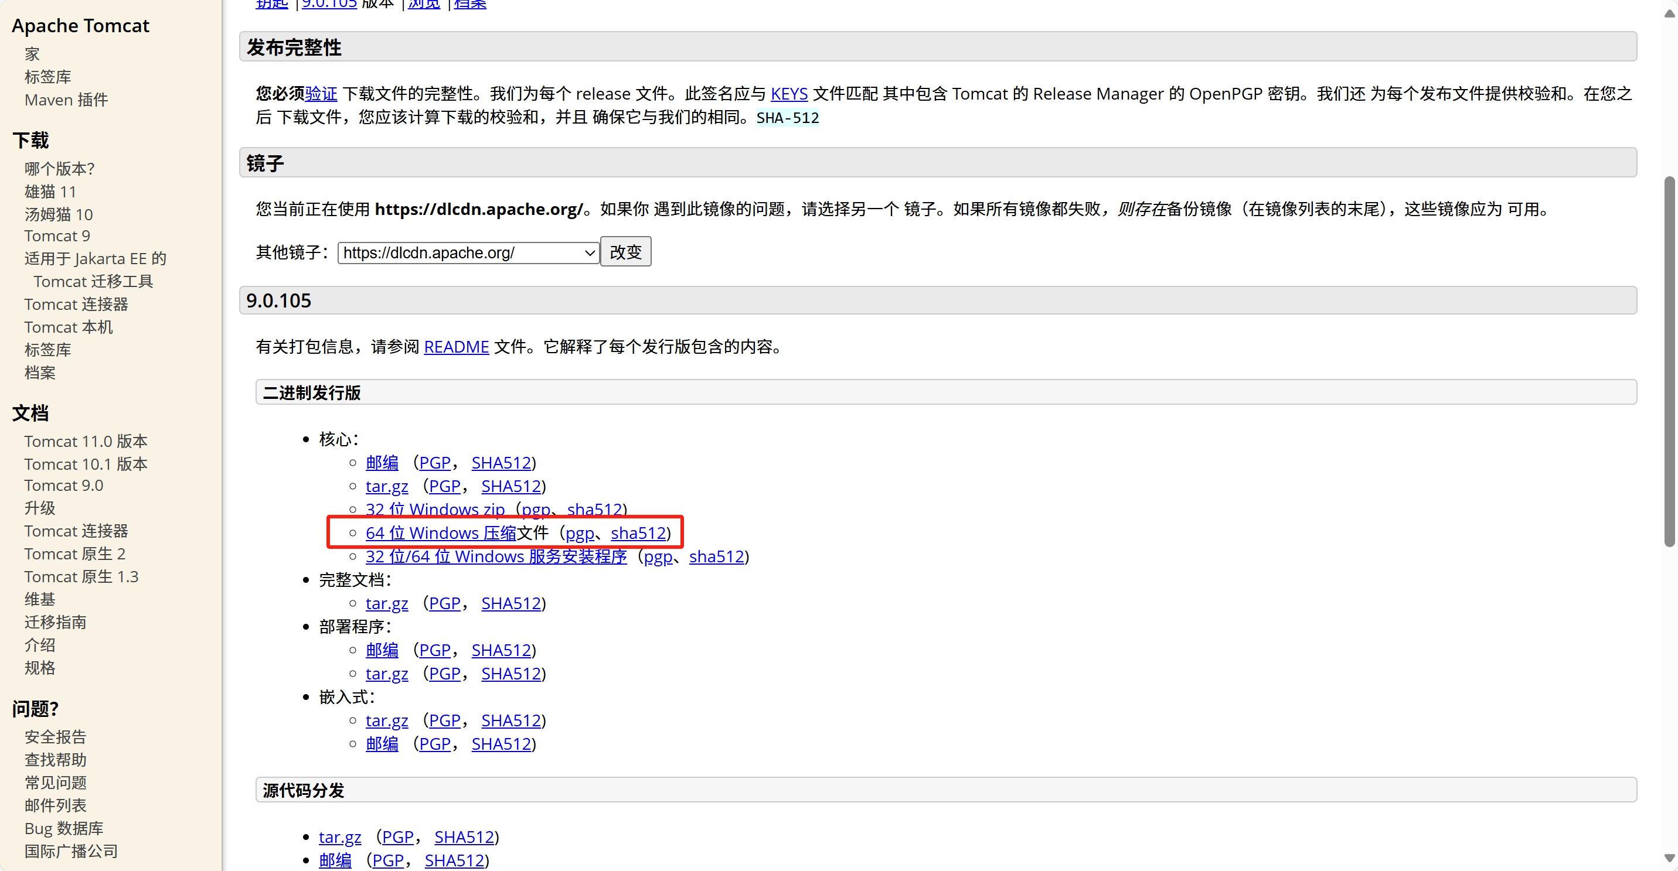The image size is (1678, 871).
Task: Open the README link
Action: 456,346
